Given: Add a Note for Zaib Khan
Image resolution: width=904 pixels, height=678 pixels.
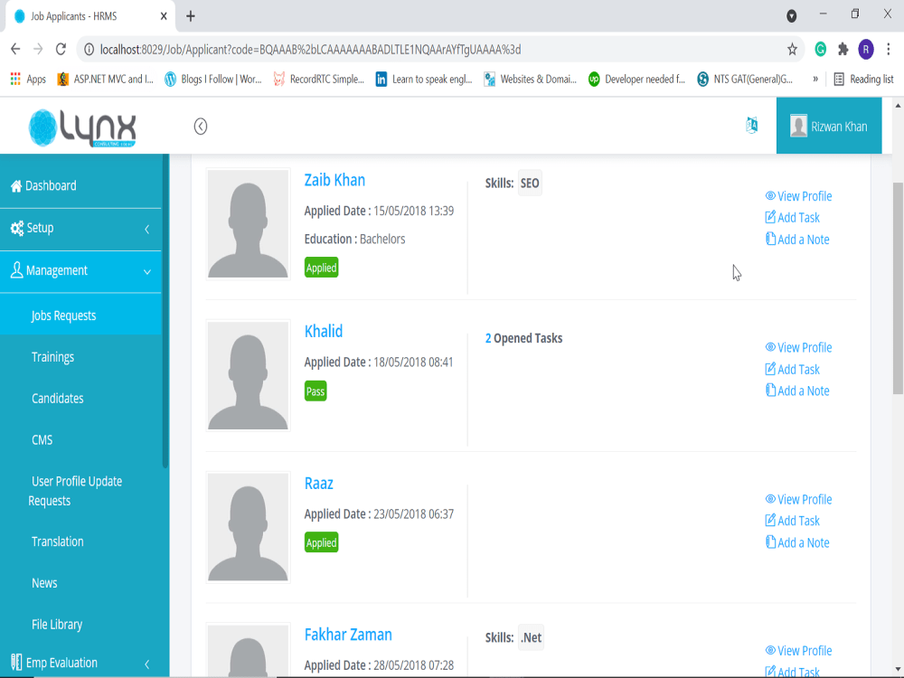Looking at the screenshot, I should click(x=797, y=240).
